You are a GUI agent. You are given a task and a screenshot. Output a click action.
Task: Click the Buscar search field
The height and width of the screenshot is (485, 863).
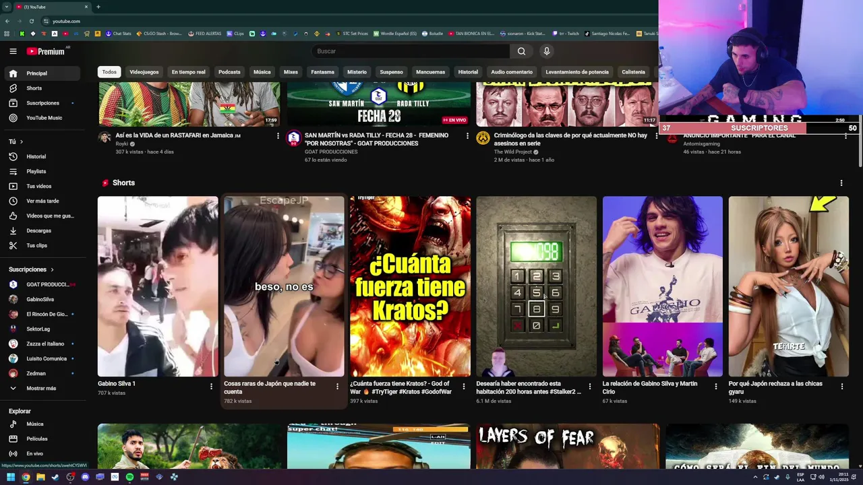point(411,51)
